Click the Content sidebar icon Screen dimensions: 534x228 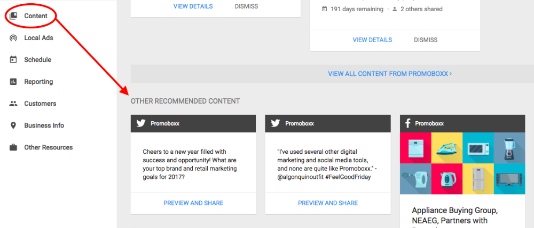click(13, 15)
